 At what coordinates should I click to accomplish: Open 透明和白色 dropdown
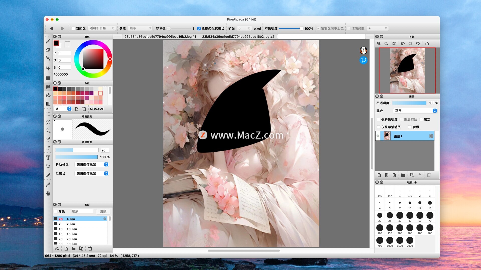(x=101, y=28)
